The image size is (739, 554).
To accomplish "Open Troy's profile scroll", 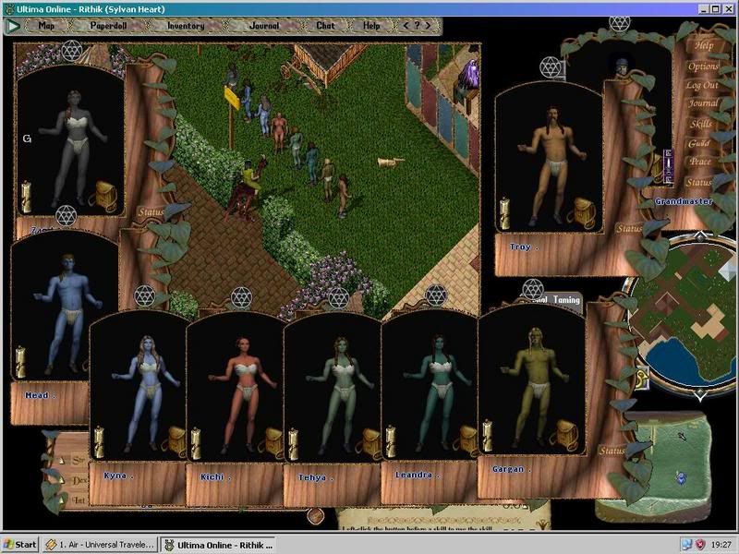I will click(504, 213).
